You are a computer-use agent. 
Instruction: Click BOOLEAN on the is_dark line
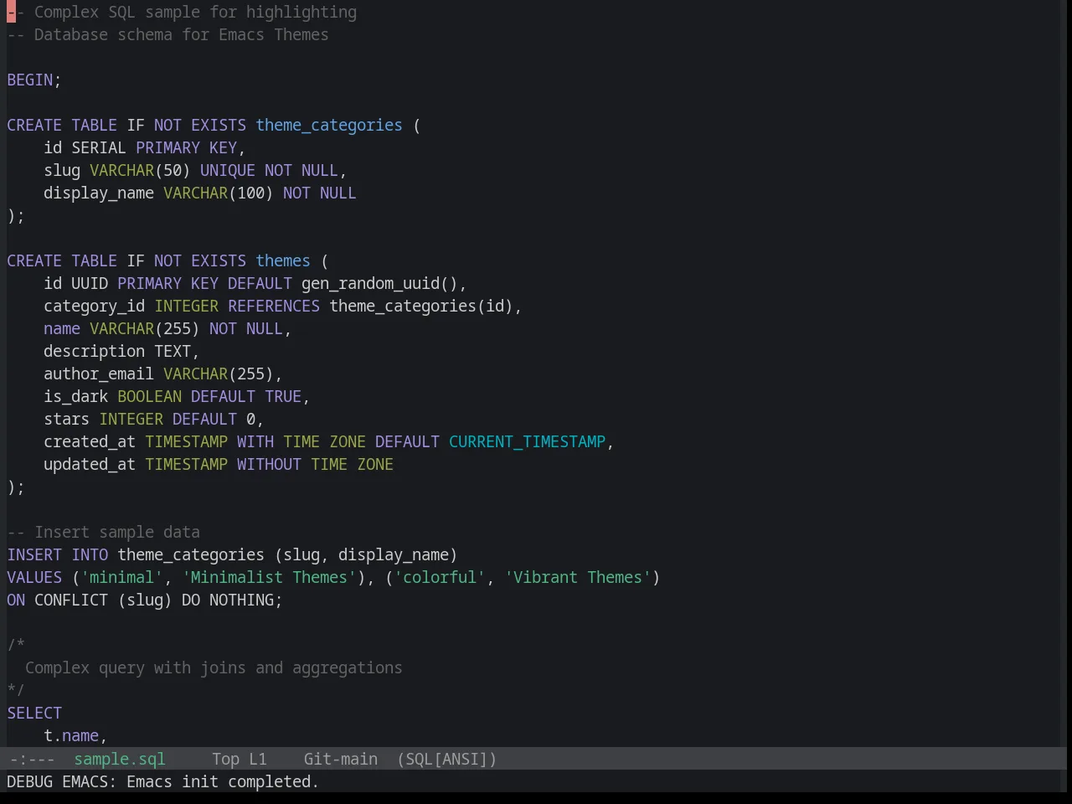149,396
